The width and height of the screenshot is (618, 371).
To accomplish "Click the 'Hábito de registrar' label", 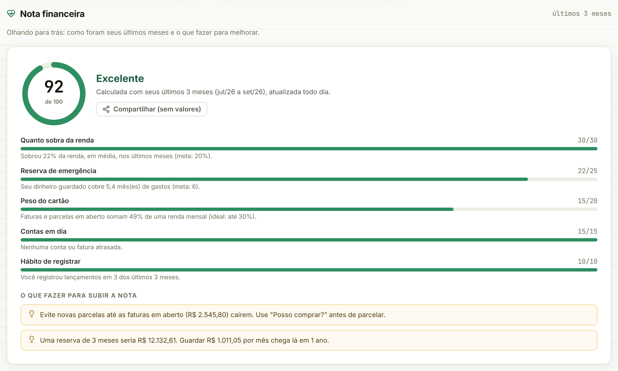I will (51, 262).
